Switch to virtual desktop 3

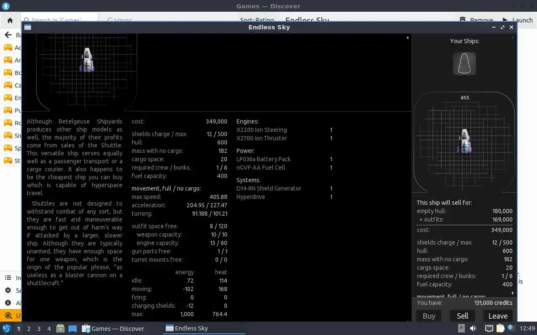(x=39, y=329)
